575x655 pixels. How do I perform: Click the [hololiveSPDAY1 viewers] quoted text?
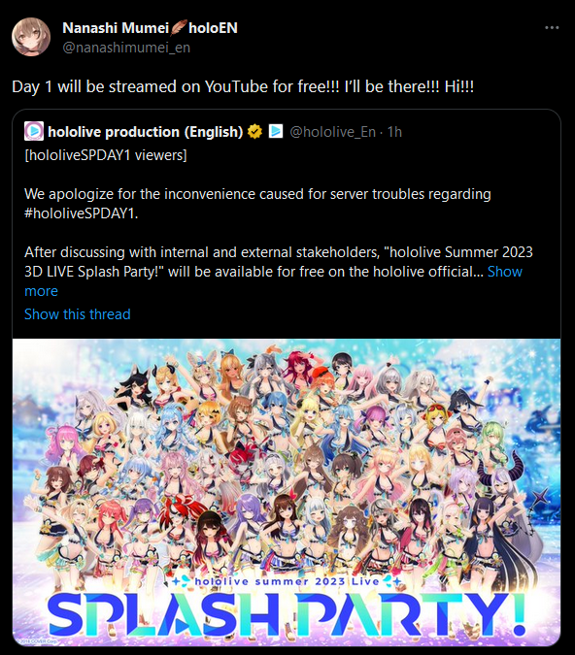click(x=106, y=155)
